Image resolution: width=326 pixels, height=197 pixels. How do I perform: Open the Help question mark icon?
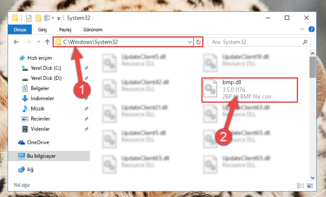312,29
